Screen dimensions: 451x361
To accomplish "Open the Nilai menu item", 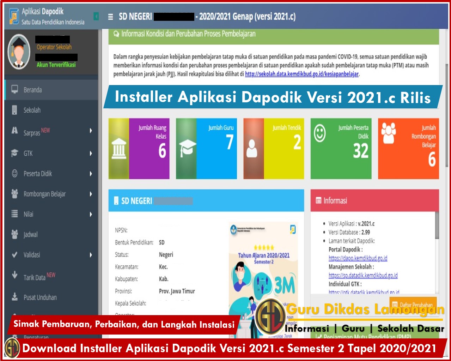I will [51, 214].
